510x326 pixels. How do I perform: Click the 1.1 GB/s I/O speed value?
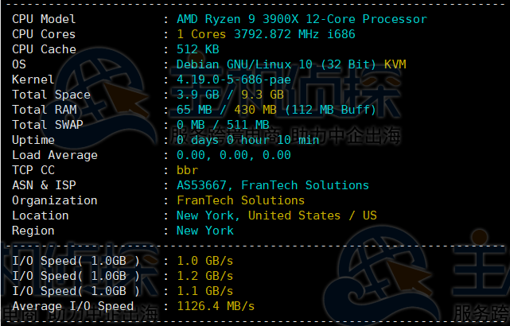click(x=204, y=291)
